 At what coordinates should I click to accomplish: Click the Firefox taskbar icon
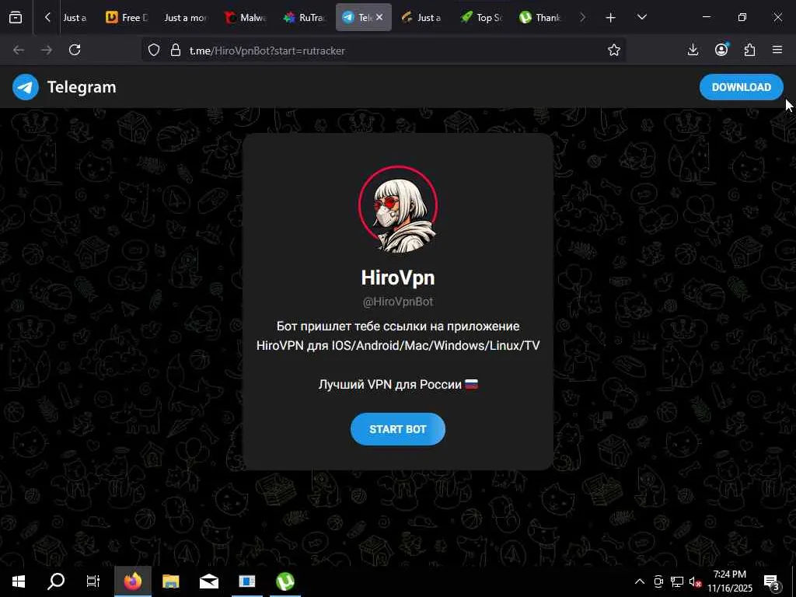[x=132, y=581]
